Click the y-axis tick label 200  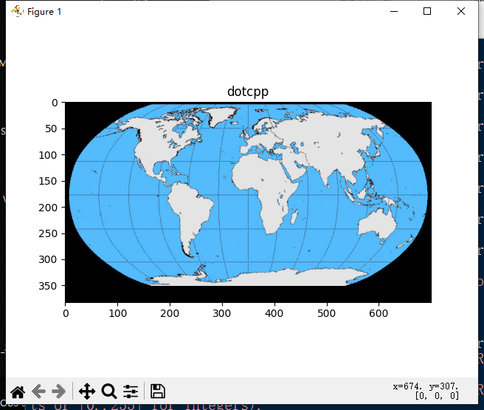click(48, 208)
